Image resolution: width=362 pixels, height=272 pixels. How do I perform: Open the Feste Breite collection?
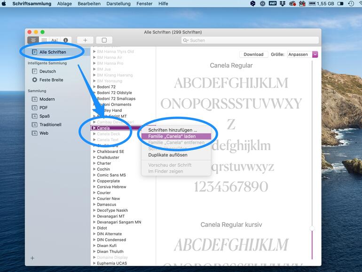(x=51, y=80)
